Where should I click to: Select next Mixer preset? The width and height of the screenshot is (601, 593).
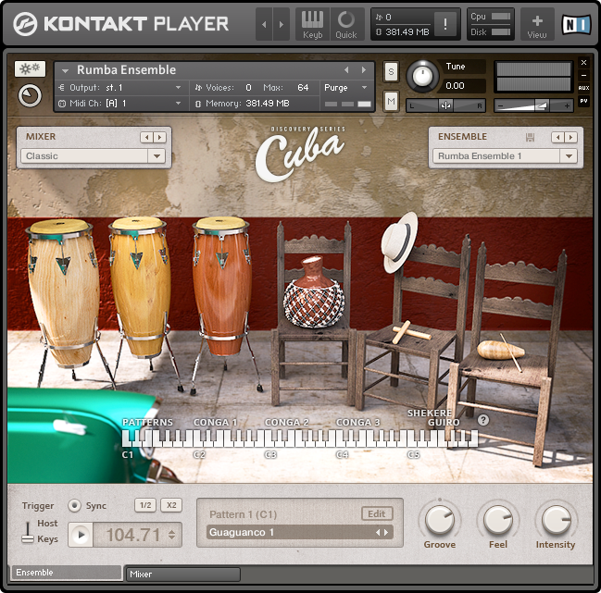point(160,137)
